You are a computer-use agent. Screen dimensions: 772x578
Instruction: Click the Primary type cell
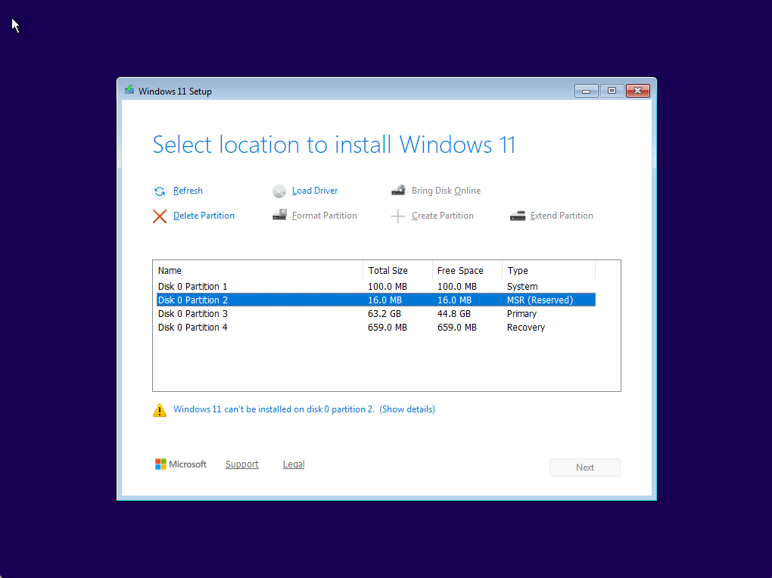522,314
